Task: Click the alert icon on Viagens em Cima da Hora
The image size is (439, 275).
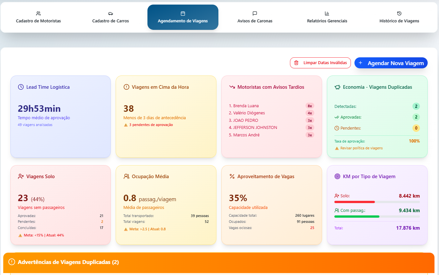Action: [x=126, y=87]
